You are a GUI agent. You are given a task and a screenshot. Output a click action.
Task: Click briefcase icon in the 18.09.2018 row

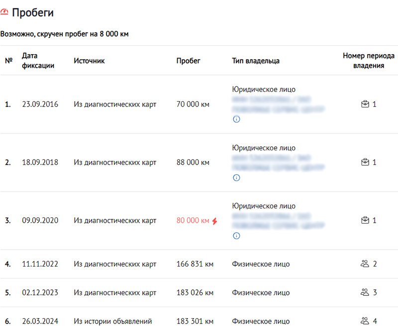pos(365,162)
